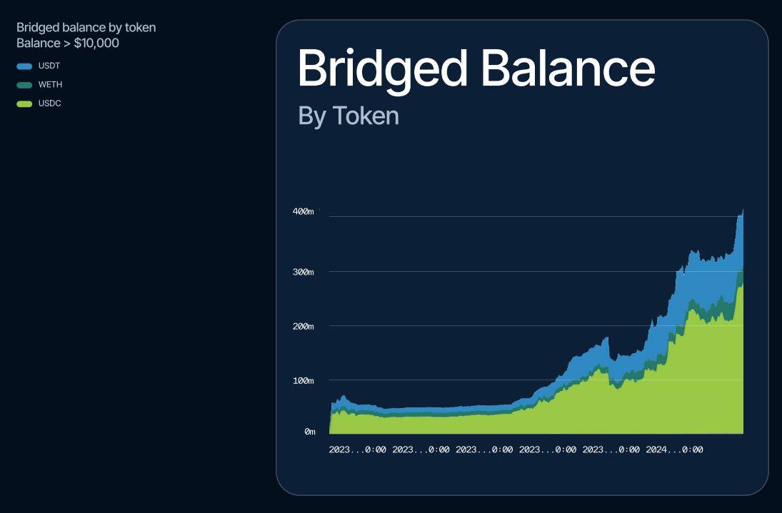The width and height of the screenshot is (782, 513).
Task: Select the 0m y-axis label
Action: [x=310, y=432]
